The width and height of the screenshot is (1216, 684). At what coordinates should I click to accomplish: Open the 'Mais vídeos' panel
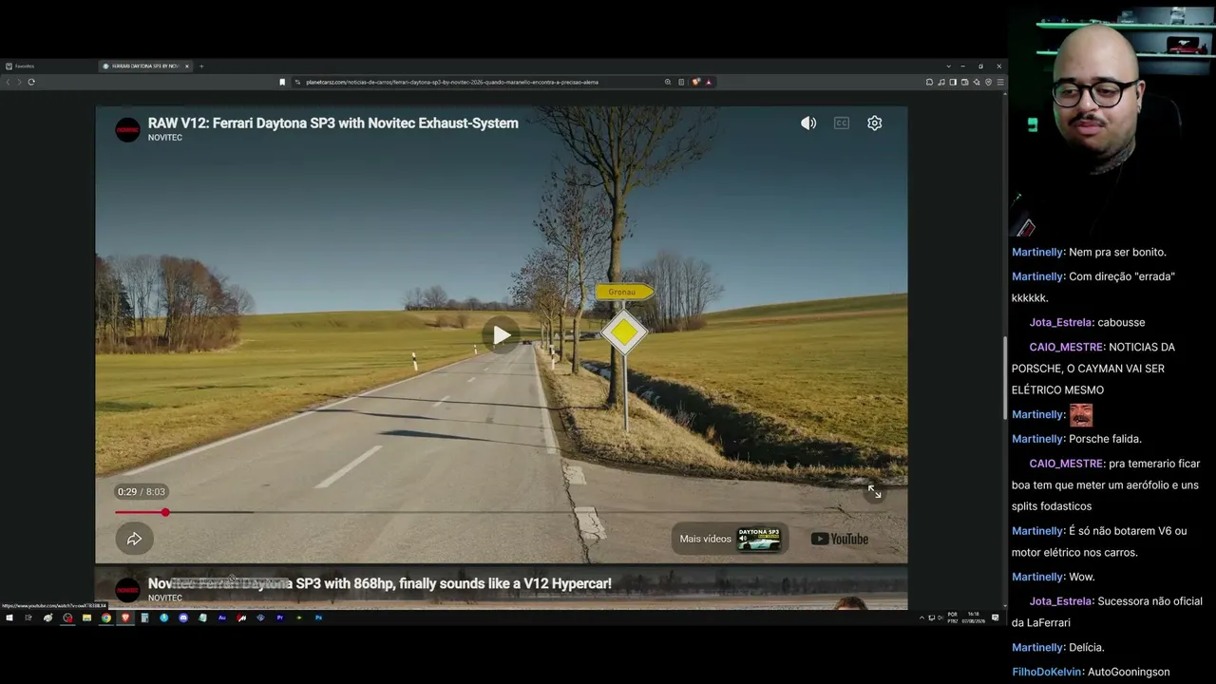[x=730, y=539]
